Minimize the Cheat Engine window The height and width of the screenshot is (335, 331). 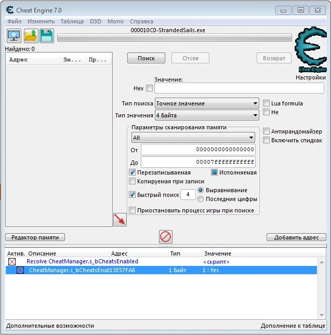283,10
